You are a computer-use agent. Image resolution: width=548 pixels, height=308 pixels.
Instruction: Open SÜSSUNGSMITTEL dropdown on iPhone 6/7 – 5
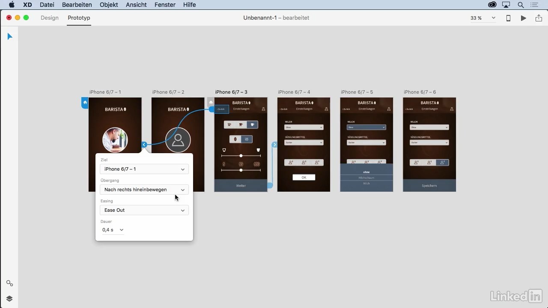(x=366, y=142)
